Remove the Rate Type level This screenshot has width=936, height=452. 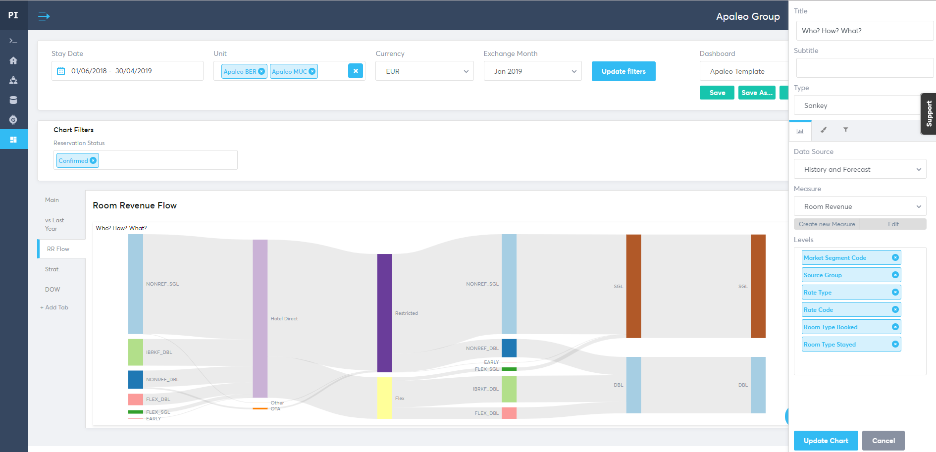pos(895,292)
